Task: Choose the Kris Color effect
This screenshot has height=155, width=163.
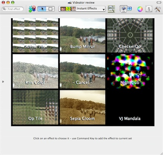Action: 35,71
